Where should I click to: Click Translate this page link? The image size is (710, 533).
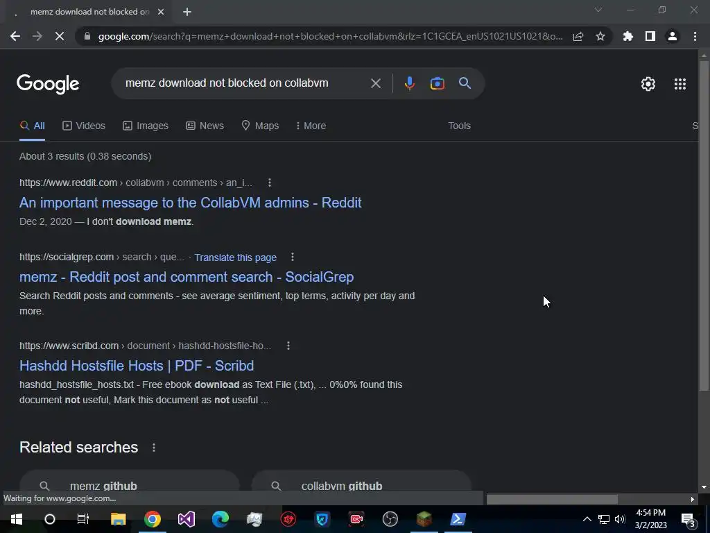pos(236,257)
